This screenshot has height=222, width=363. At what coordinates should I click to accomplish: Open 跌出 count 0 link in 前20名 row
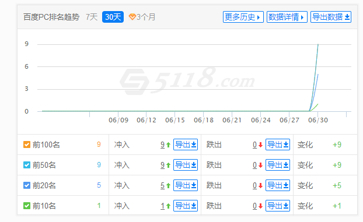tap(254, 185)
